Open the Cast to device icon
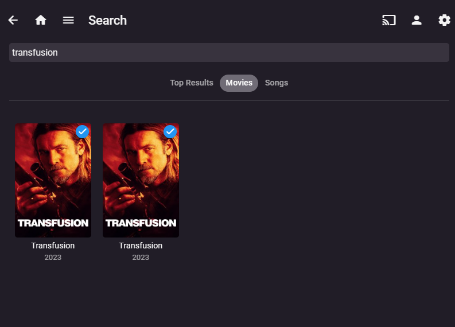Viewport: 455px width, 327px height. (x=389, y=20)
